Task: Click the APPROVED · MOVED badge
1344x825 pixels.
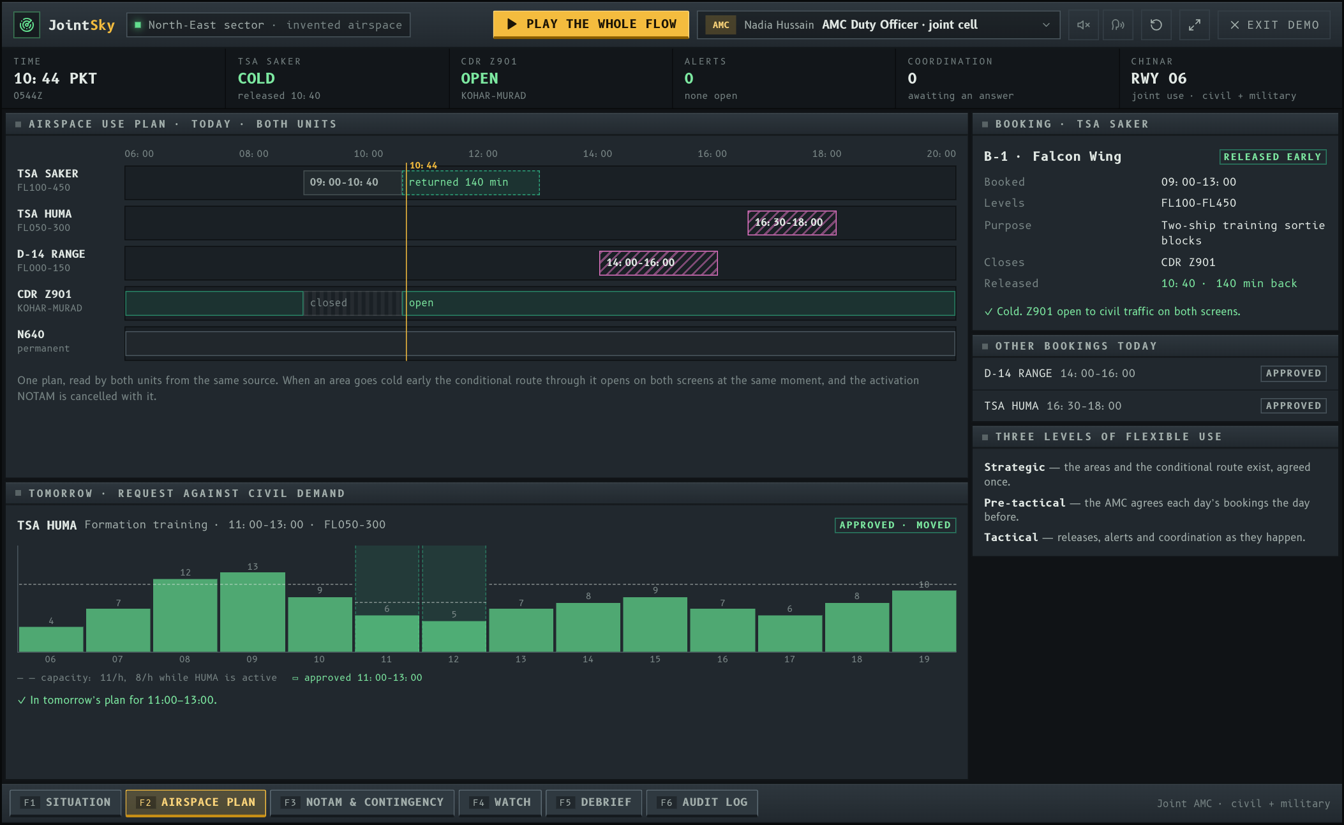Action: (x=895, y=525)
